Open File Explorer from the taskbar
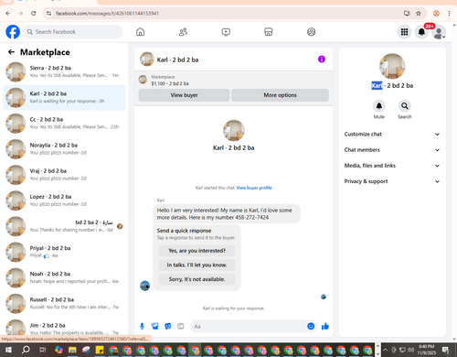This screenshot has height=357, width=457. (x=72, y=350)
